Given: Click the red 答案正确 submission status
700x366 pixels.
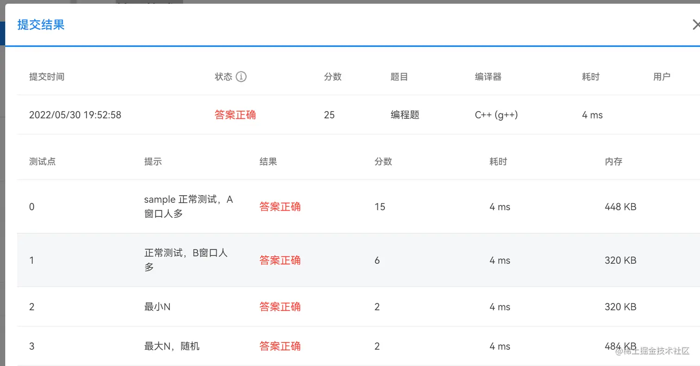Looking at the screenshot, I should click(x=235, y=115).
